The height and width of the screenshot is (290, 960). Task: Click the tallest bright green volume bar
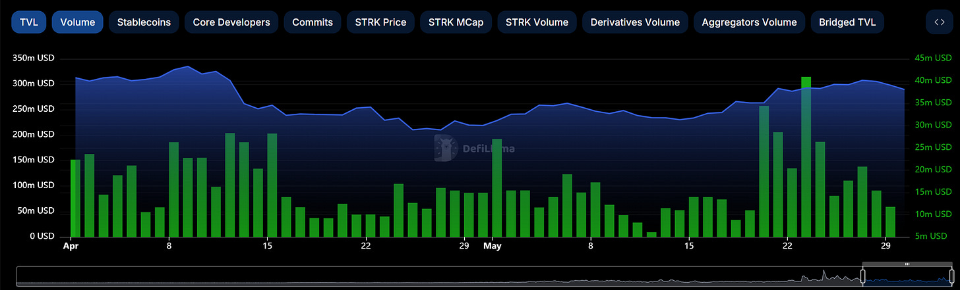click(x=806, y=157)
